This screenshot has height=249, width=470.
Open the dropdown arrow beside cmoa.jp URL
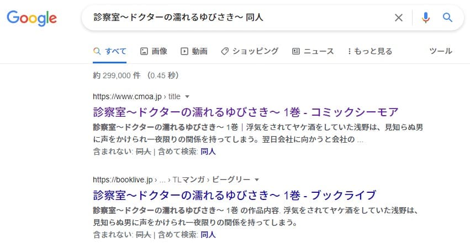click(x=187, y=96)
